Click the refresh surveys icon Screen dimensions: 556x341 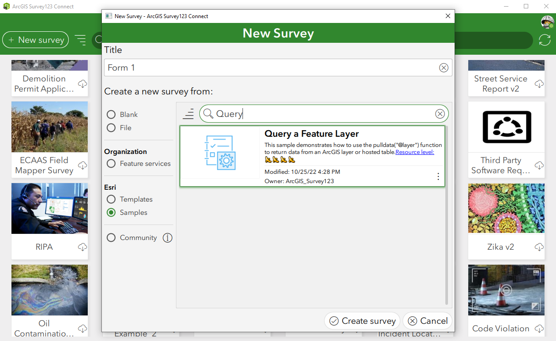545,40
